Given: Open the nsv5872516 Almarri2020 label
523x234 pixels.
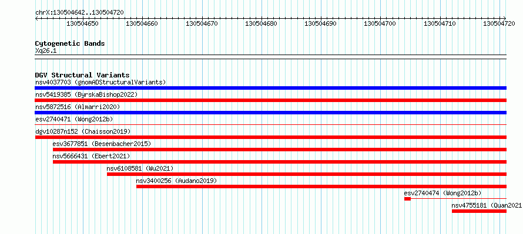Looking at the screenshot, I should pos(78,107).
